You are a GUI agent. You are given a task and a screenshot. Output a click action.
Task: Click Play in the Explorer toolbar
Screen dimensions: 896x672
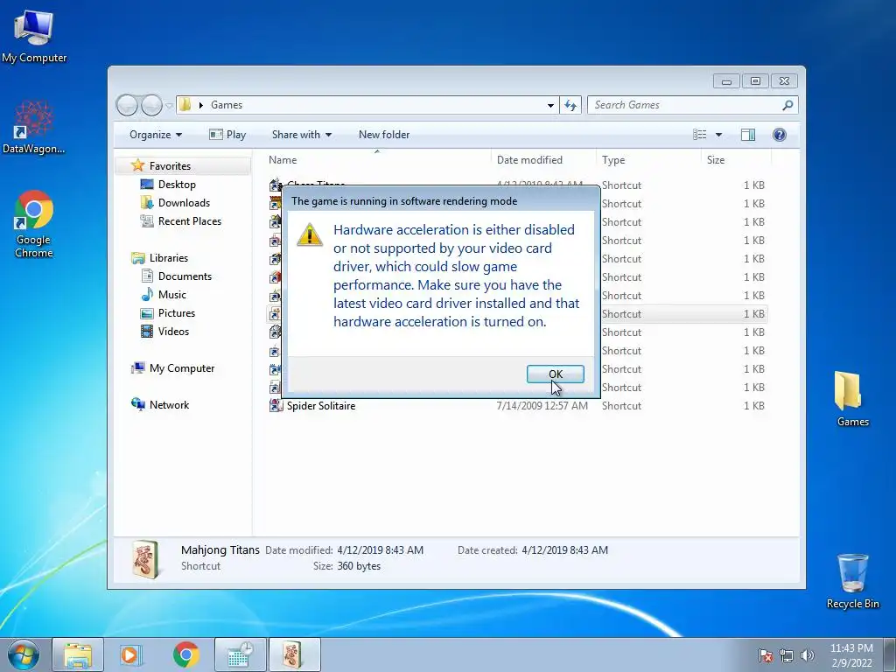coord(227,135)
